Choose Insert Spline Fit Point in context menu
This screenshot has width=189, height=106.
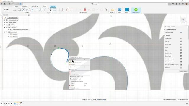(x=79, y=79)
